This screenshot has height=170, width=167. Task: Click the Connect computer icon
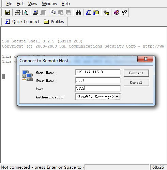point(35,12)
